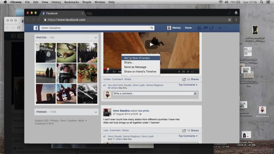The width and height of the screenshot is (274, 154).
Task: Click the camera icon in comment box
Action: 195,93
